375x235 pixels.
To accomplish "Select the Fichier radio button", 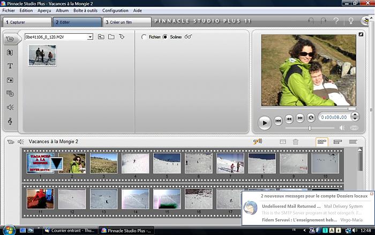I will click(x=144, y=37).
